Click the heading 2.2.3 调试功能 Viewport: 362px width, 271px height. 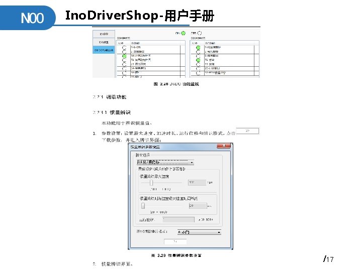(110, 97)
